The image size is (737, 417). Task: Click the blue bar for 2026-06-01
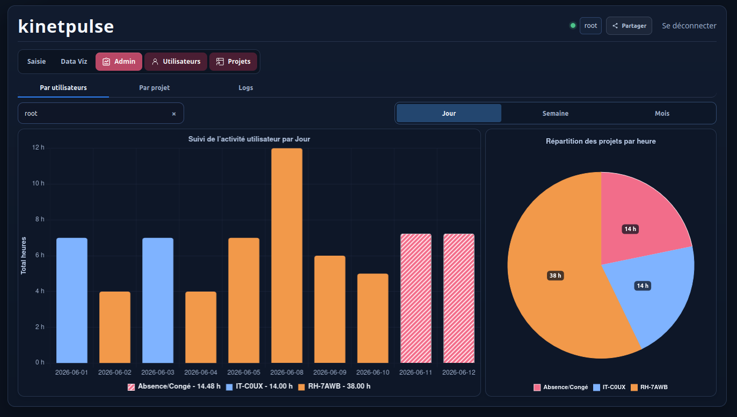click(x=72, y=300)
